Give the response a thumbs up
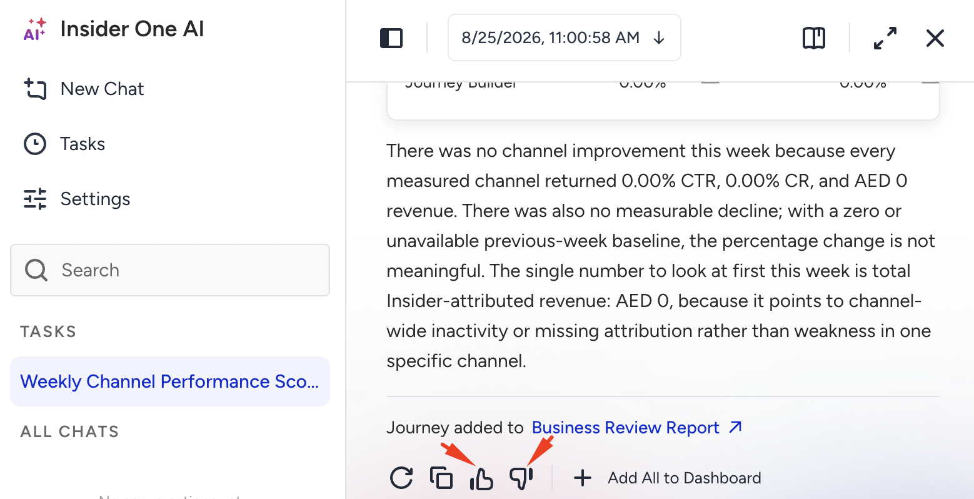974x499 pixels. tap(481, 479)
